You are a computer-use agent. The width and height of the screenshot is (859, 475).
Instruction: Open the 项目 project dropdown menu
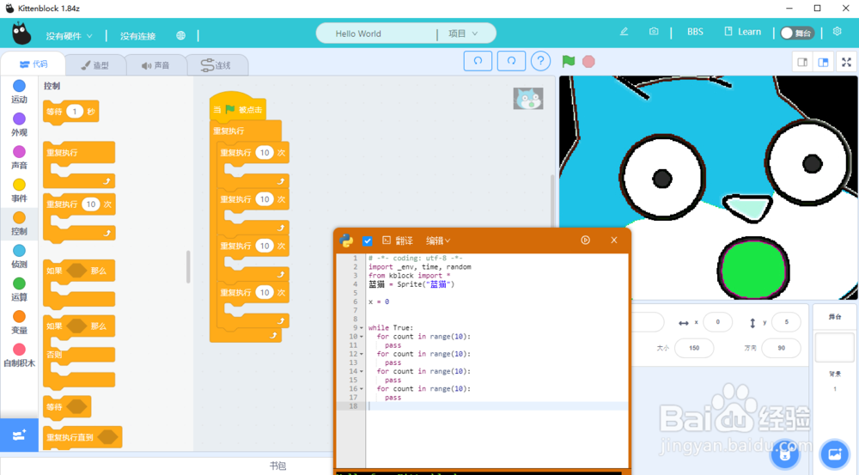click(464, 33)
